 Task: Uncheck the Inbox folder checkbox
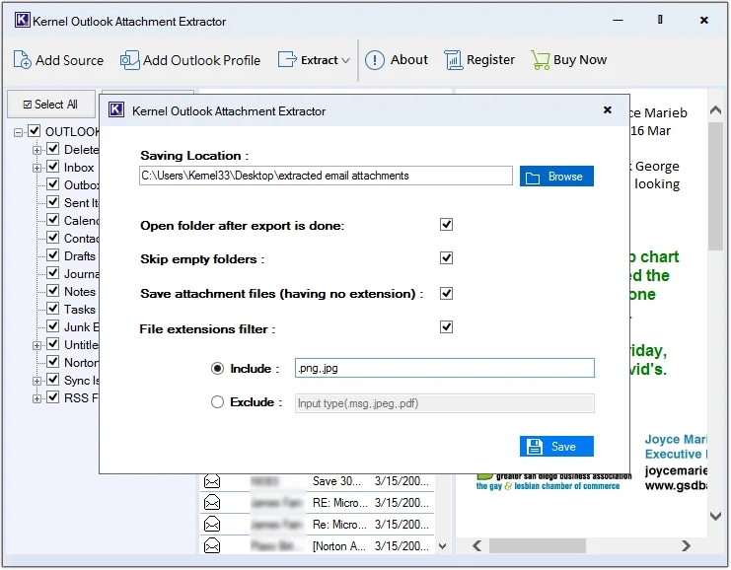coord(53,167)
